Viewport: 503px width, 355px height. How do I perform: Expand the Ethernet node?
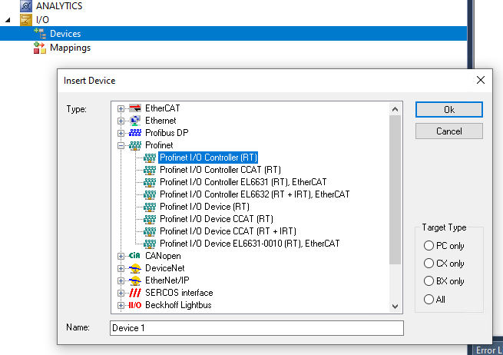121,121
